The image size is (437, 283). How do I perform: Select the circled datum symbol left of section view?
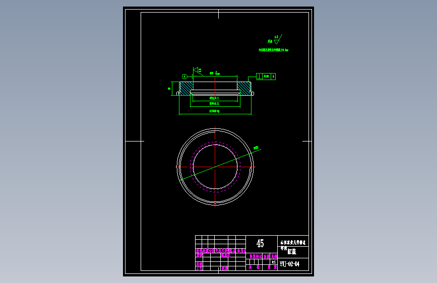tap(184, 77)
